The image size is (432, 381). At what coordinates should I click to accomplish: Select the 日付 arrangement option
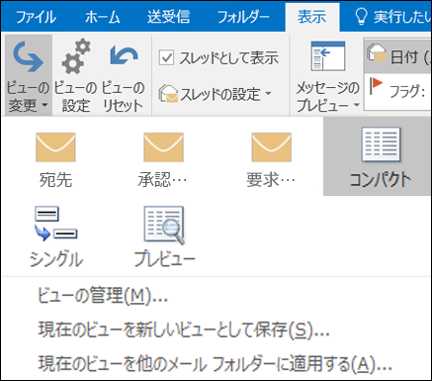(398, 56)
